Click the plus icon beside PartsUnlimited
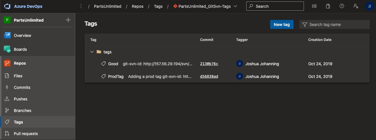The height and width of the screenshot is (140, 376). pos(68,20)
